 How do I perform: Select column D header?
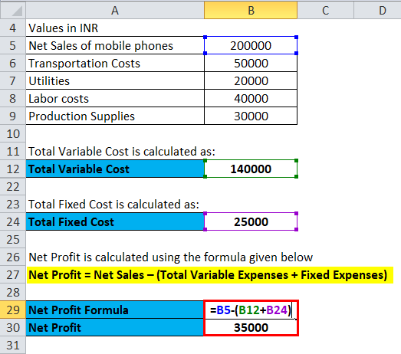pos(377,10)
